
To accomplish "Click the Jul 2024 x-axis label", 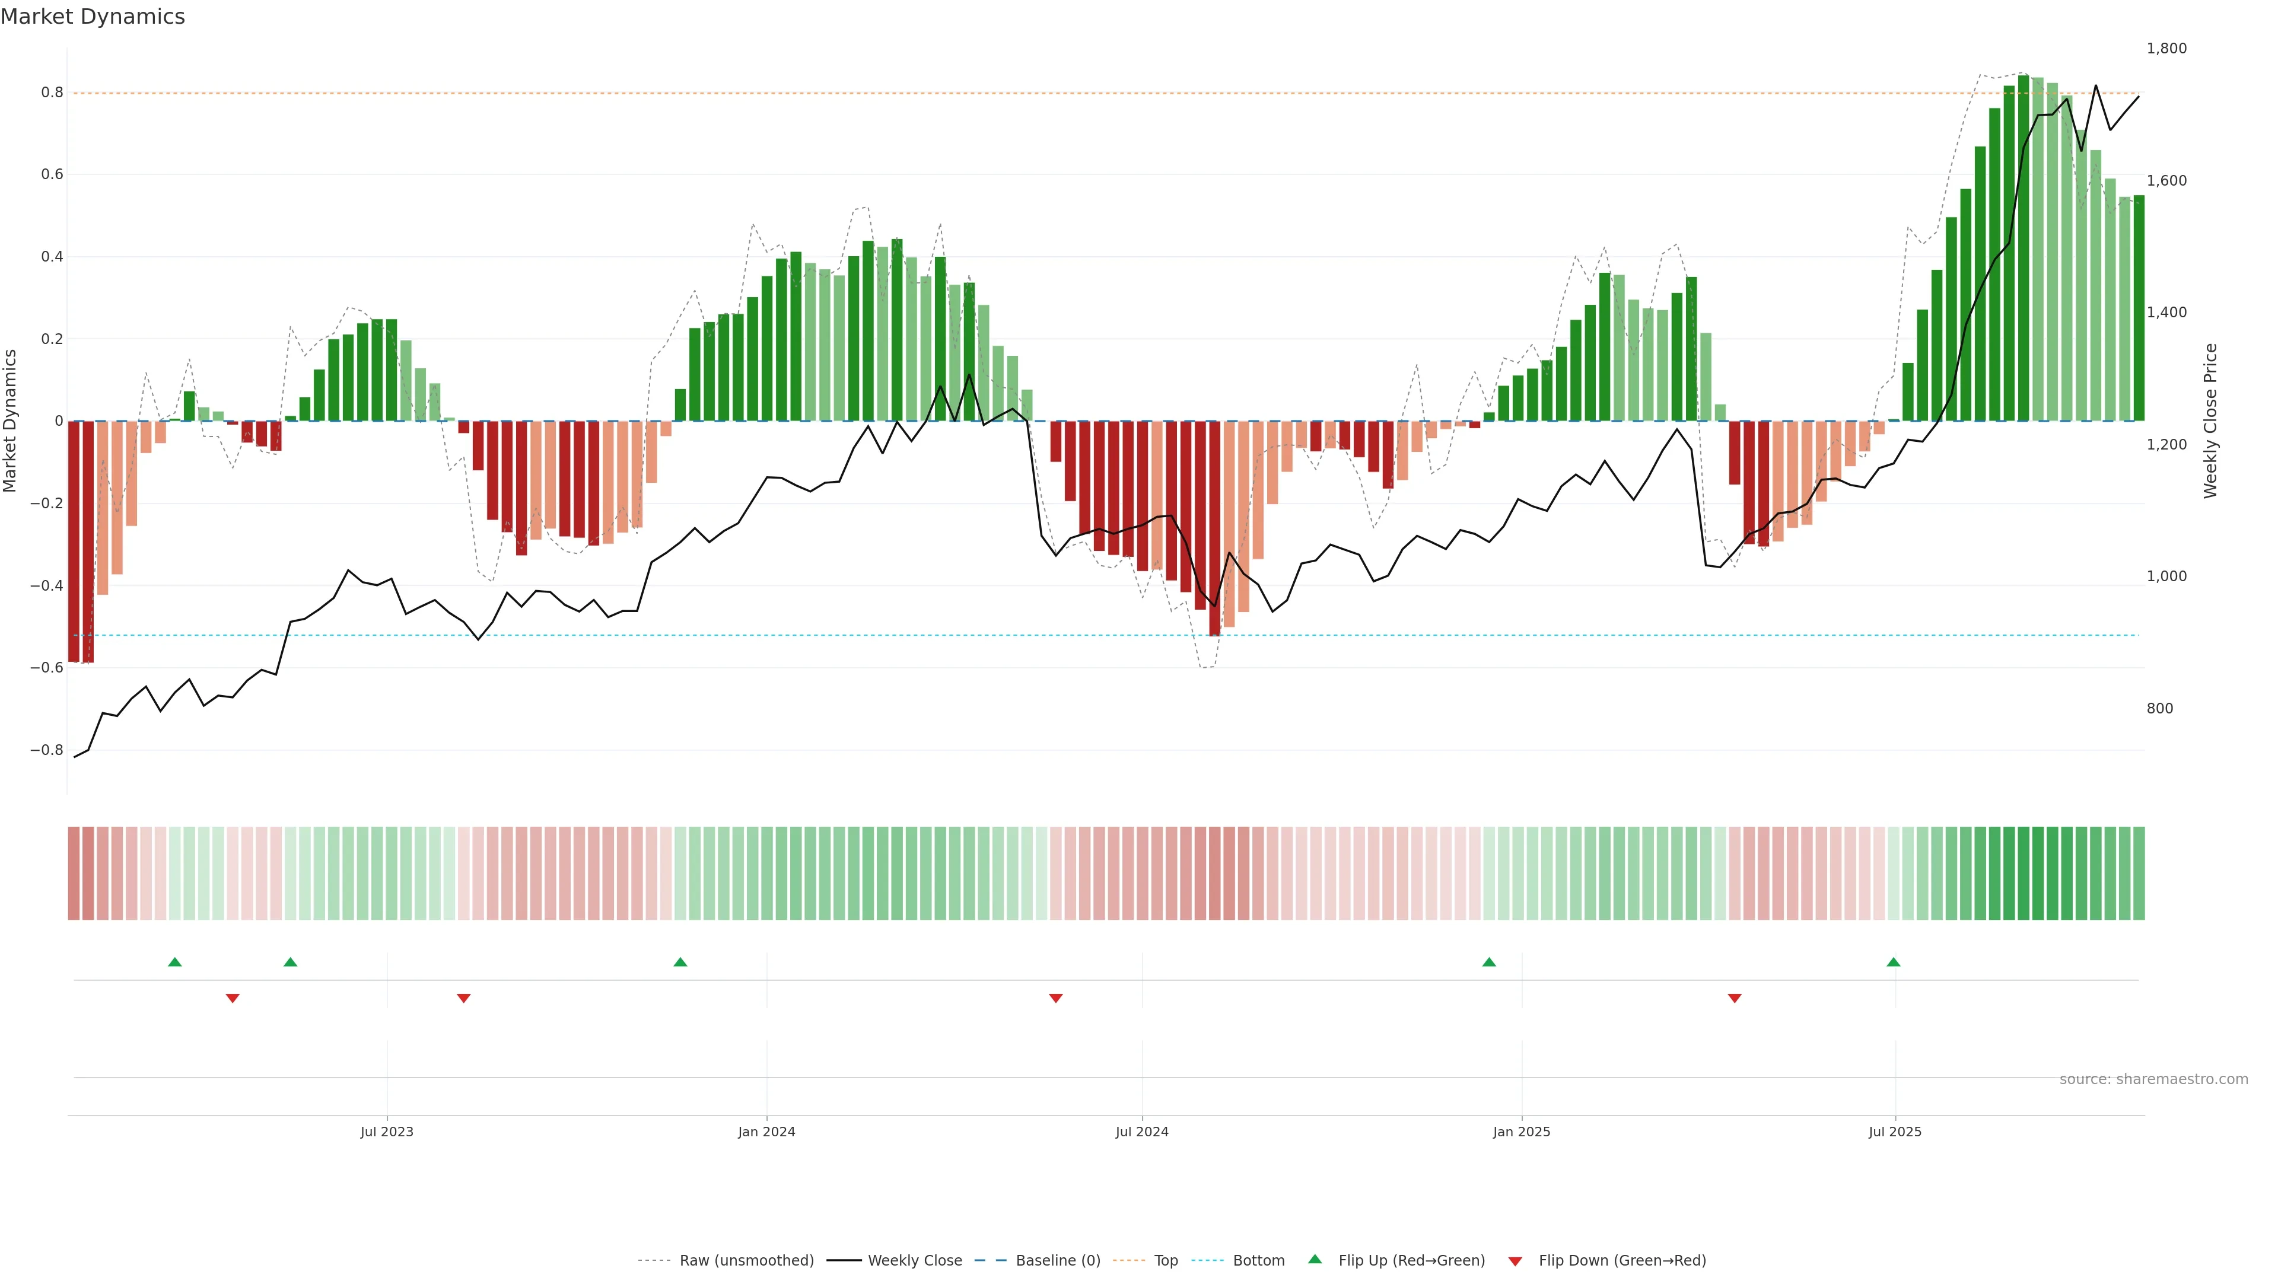I will (1141, 1132).
